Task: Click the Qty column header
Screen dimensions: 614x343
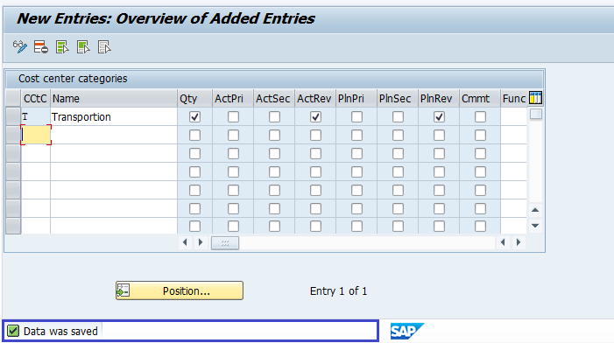Action: (194, 99)
